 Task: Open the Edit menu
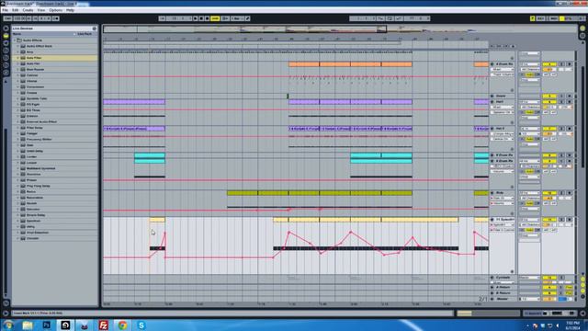[x=16, y=10]
